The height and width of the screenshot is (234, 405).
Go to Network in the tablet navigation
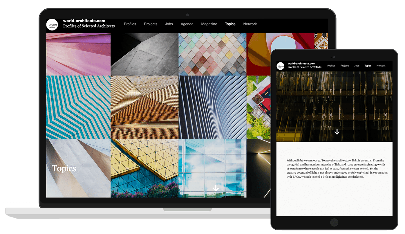click(381, 66)
